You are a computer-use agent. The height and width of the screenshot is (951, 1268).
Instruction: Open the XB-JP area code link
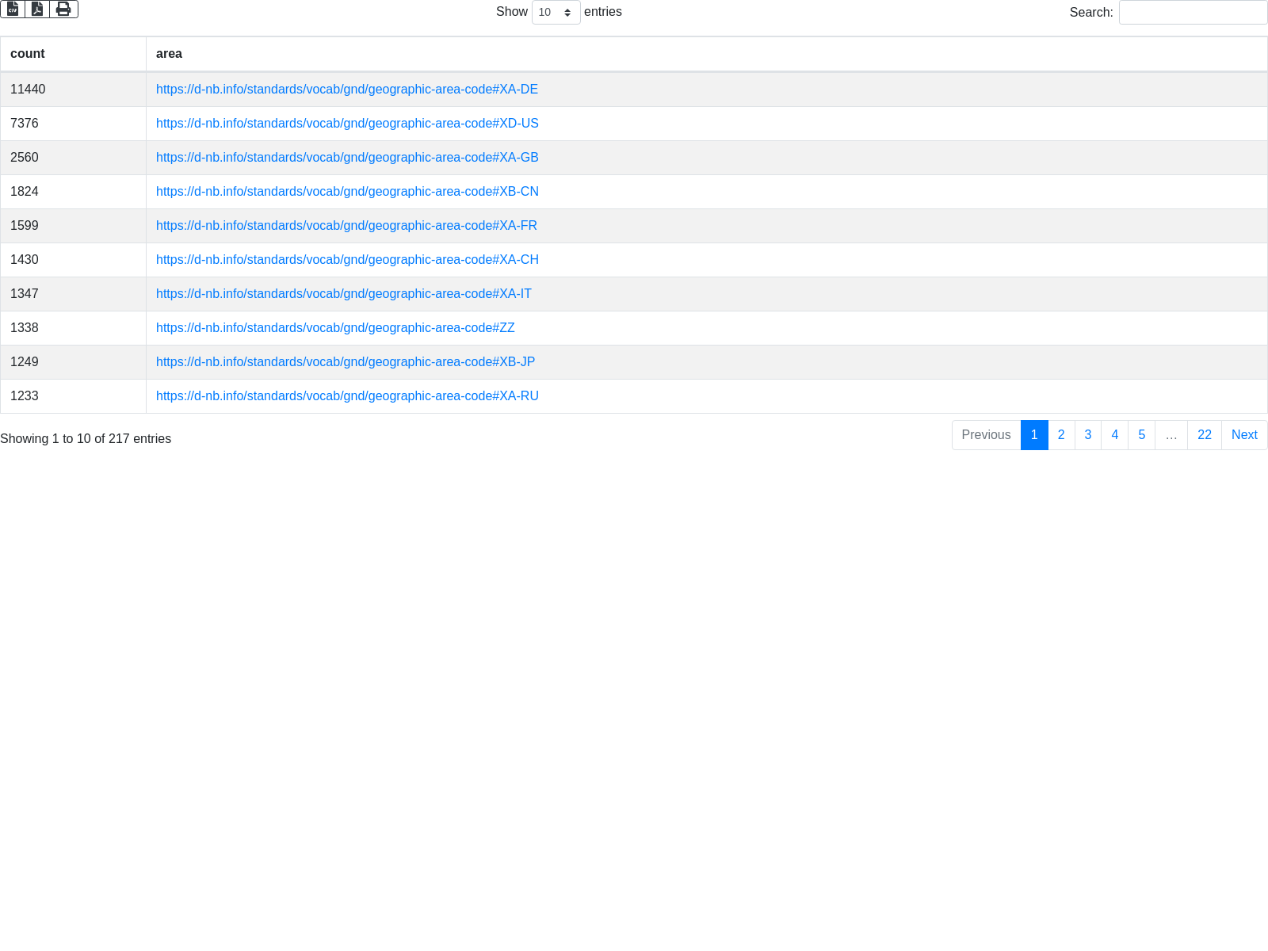pos(346,362)
